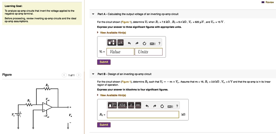Expand View Available Hint(s) for Part B

(113, 95)
